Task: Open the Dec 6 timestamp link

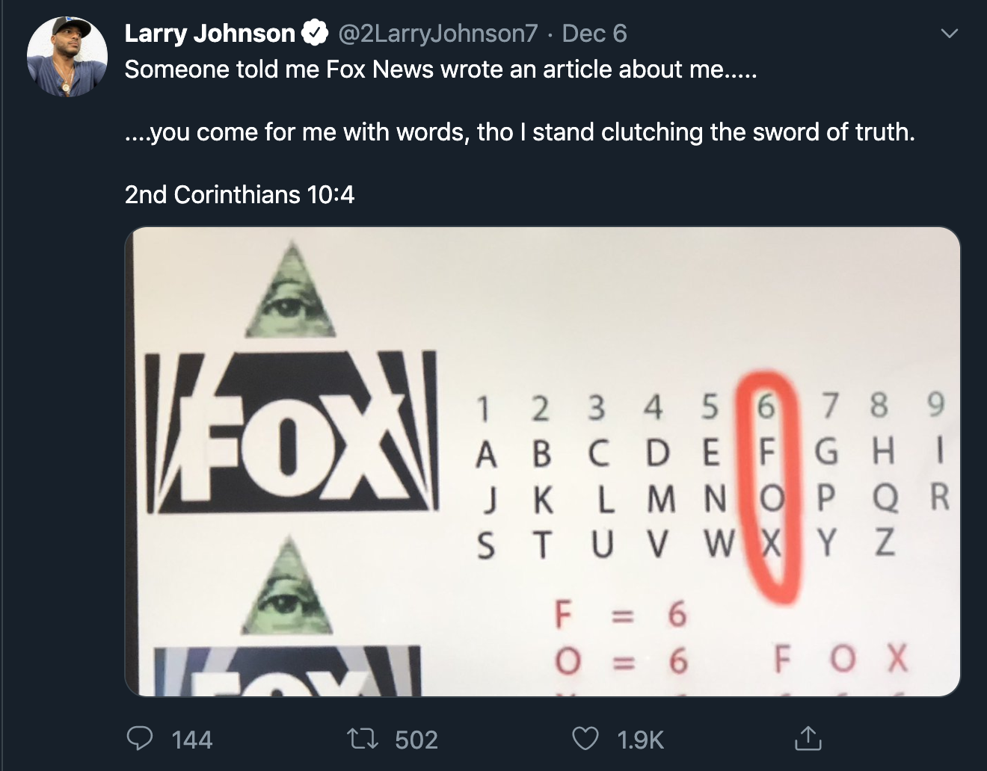Action: click(x=594, y=33)
